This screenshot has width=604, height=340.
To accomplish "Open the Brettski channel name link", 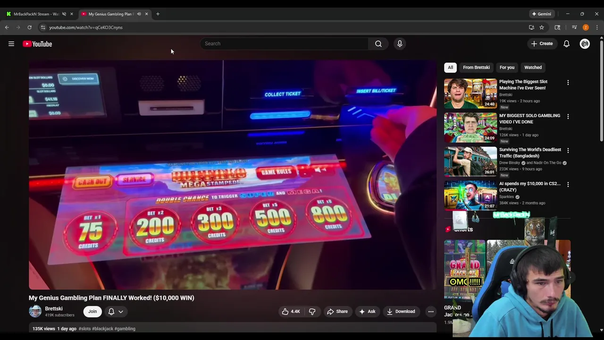I will coord(54,308).
